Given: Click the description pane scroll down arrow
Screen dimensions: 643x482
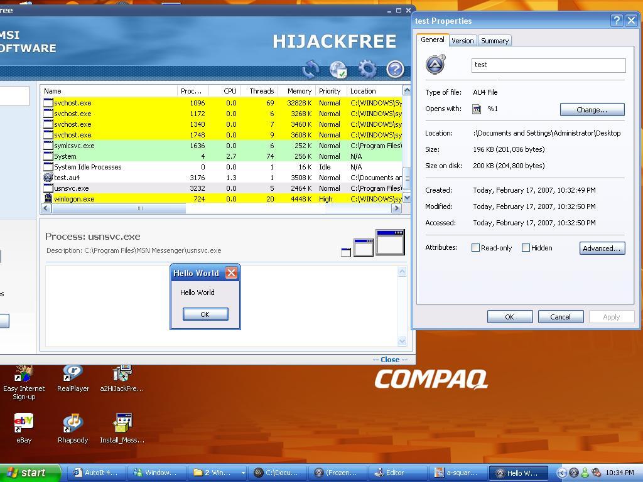Looking at the screenshot, I should [402, 341].
